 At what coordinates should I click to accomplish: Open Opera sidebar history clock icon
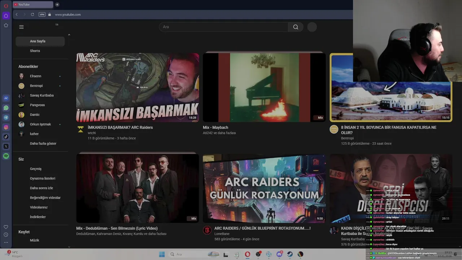coord(6,235)
